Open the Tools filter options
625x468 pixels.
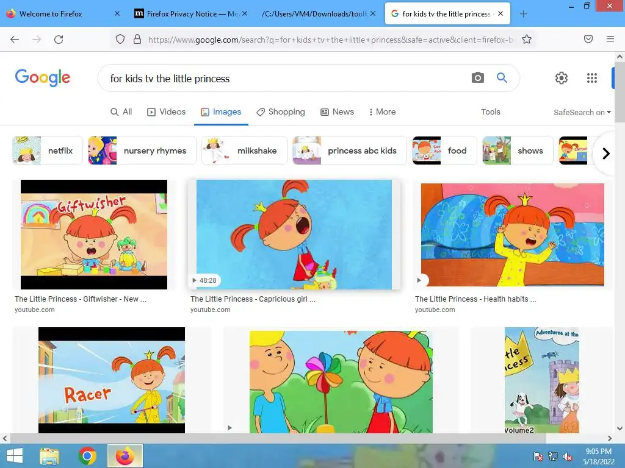pyautogui.click(x=491, y=112)
